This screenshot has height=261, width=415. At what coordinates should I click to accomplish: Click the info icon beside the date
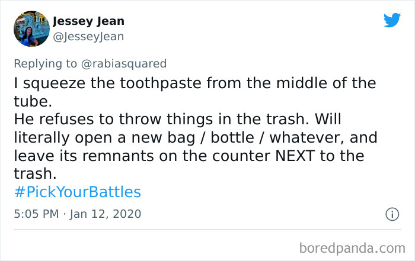391,214
